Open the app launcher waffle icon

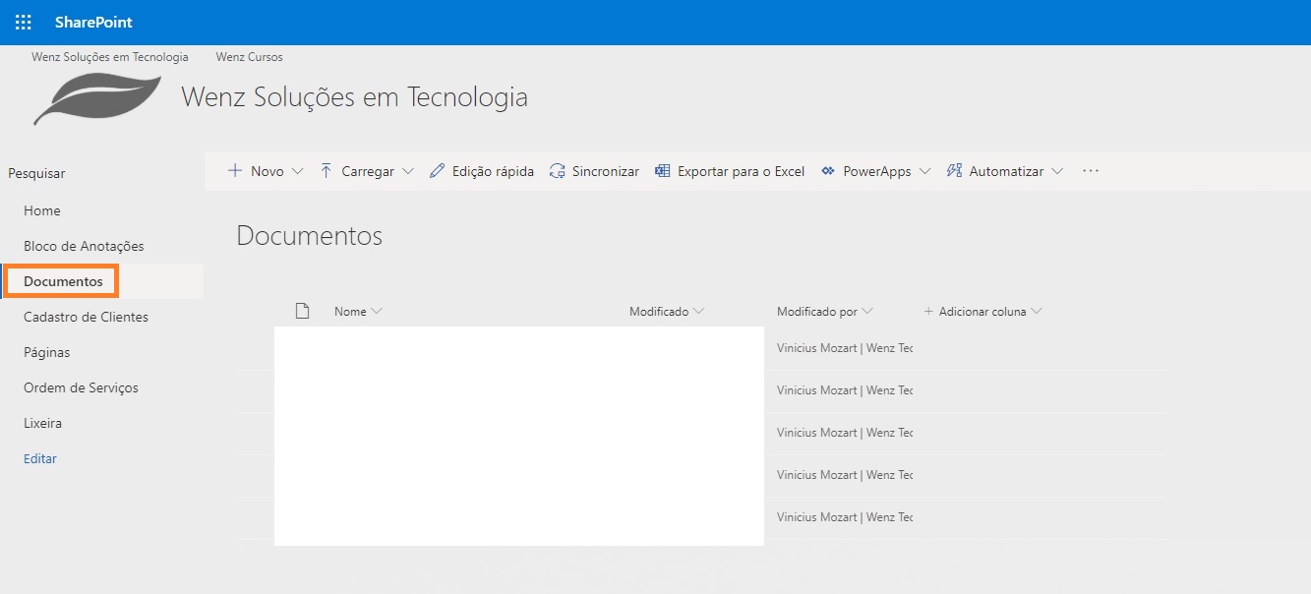pyautogui.click(x=24, y=22)
